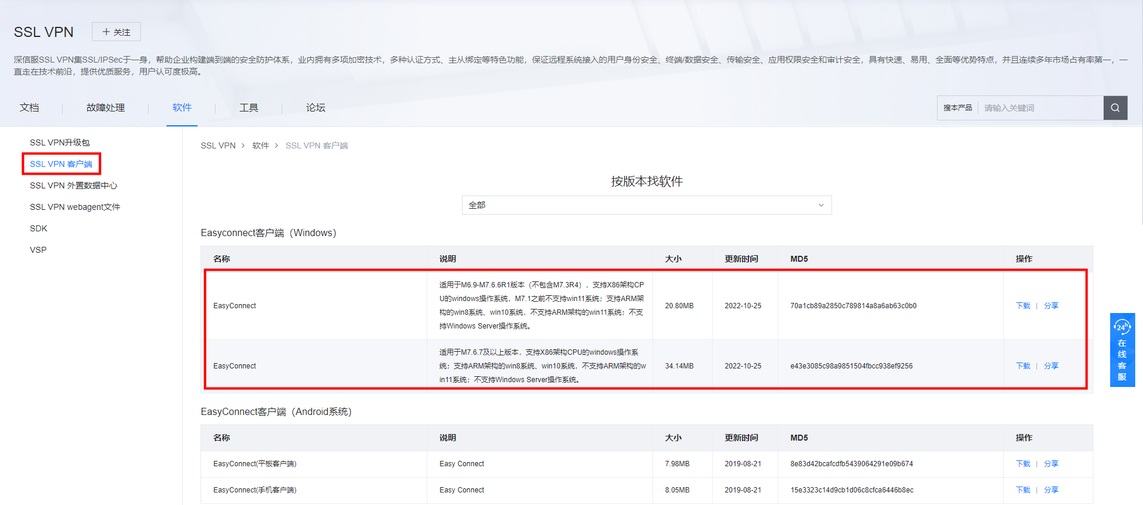Click the description starting 适用于M6.9-M7.6.6R1版本
This screenshot has width=1143, height=505.
[x=541, y=305]
